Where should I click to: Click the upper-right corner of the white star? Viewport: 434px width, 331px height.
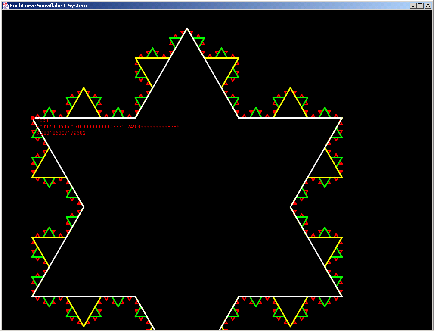click(342, 118)
